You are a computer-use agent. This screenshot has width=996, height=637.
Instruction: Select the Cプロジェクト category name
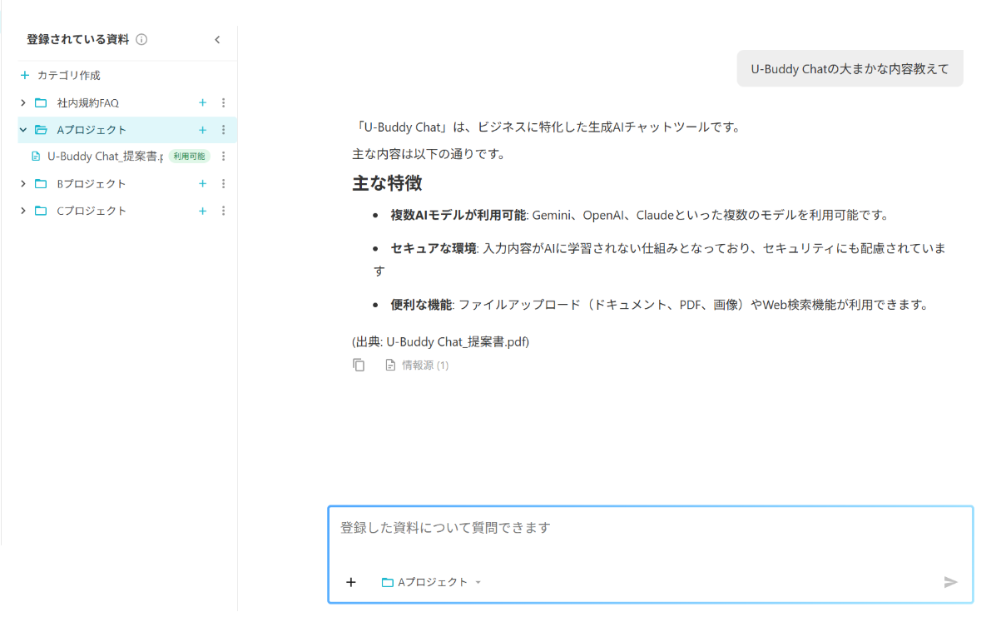point(92,211)
